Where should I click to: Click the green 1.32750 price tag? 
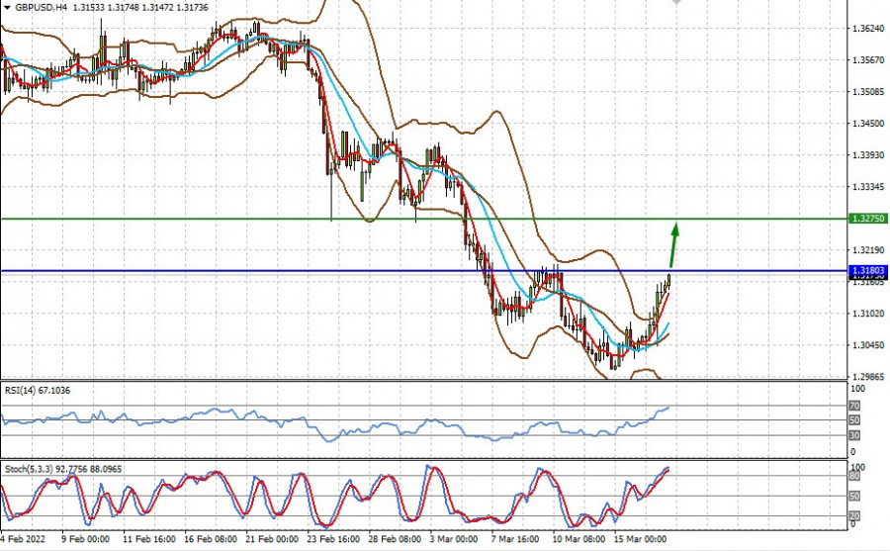pos(868,219)
